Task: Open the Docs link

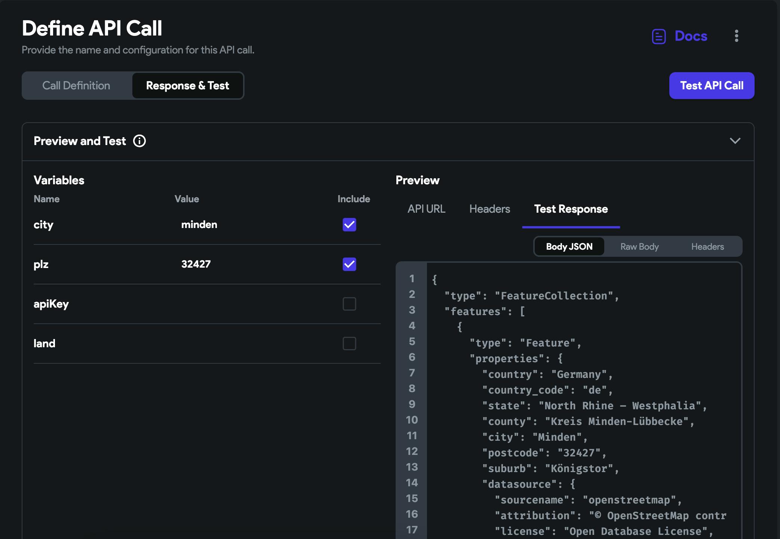Action: click(691, 36)
